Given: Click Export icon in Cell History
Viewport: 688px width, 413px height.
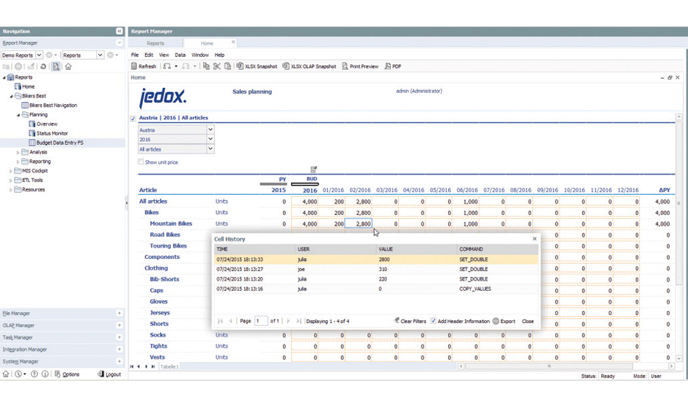Looking at the screenshot, I should 504,321.
